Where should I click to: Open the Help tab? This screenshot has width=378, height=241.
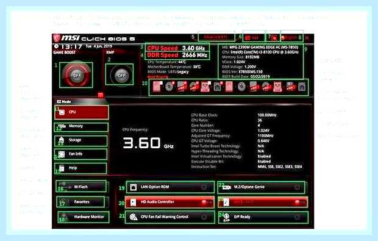click(80, 168)
